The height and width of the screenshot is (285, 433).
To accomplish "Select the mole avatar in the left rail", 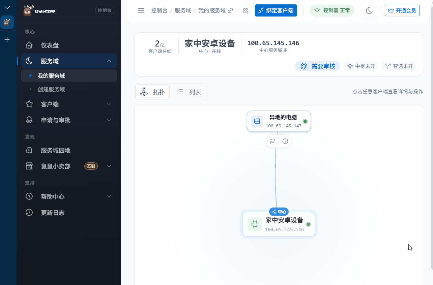I will pos(7,22).
